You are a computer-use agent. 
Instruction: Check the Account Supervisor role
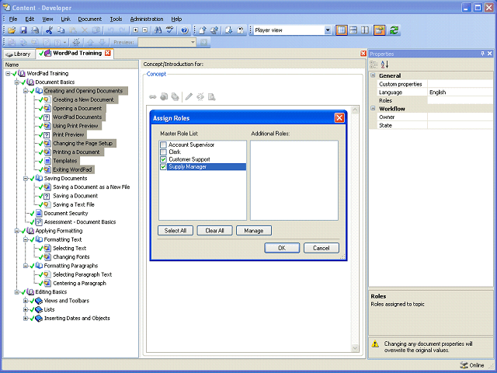(163, 145)
